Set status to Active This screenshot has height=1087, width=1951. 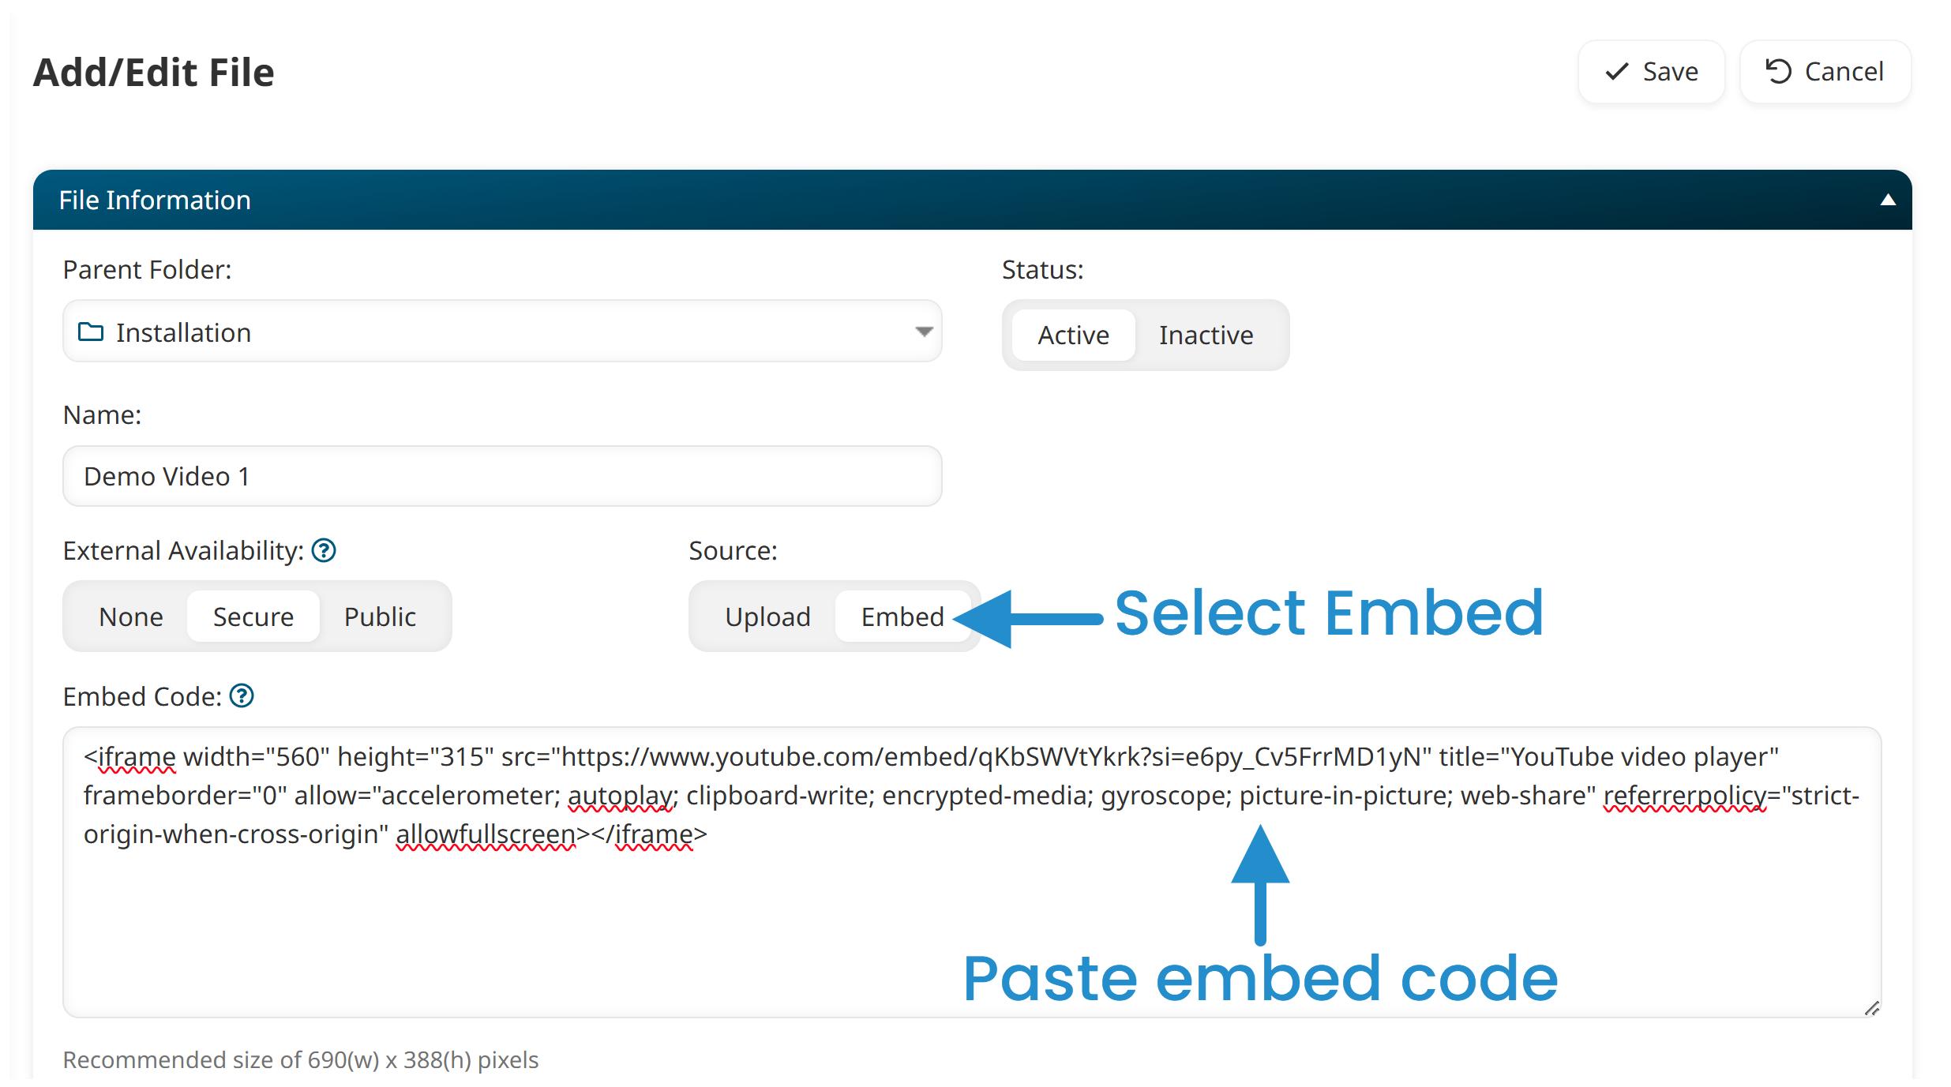click(1073, 335)
